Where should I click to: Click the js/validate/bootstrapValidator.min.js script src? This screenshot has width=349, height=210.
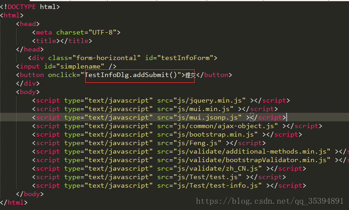[x=252, y=160]
